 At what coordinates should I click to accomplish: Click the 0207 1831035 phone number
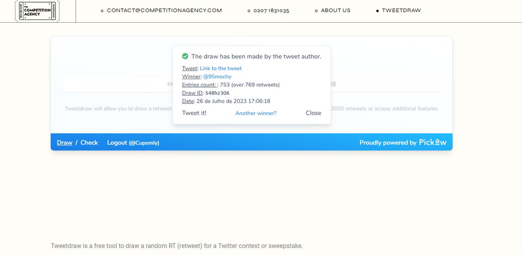tap(271, 10)
